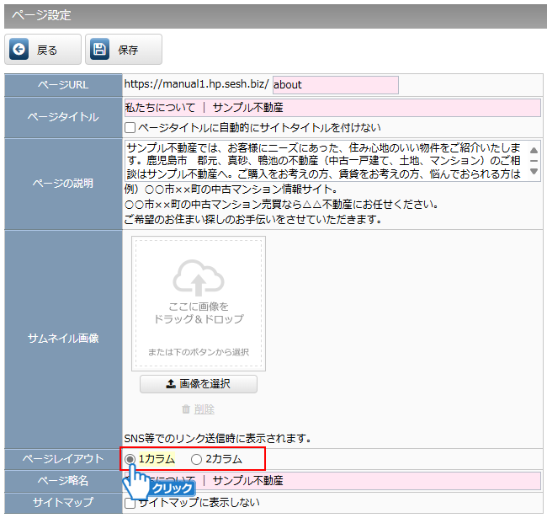
Task: Select the 2カラム layout radio button
Action: (x=196, y=459)
